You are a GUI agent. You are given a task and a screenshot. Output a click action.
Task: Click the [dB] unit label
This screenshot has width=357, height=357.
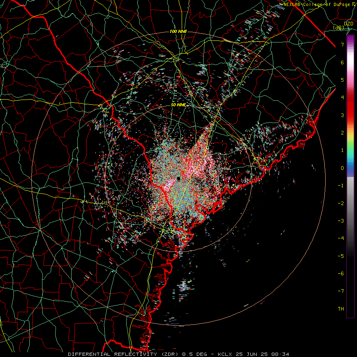coord(339,27)
